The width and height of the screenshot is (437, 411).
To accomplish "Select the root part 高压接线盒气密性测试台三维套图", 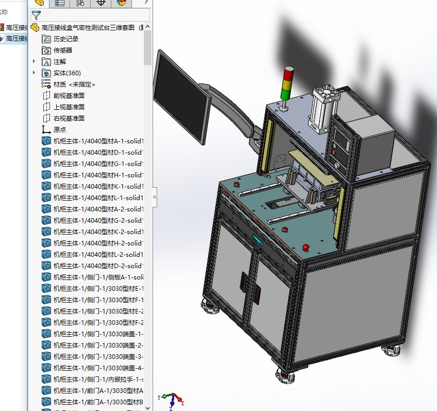I will point(87,27).
